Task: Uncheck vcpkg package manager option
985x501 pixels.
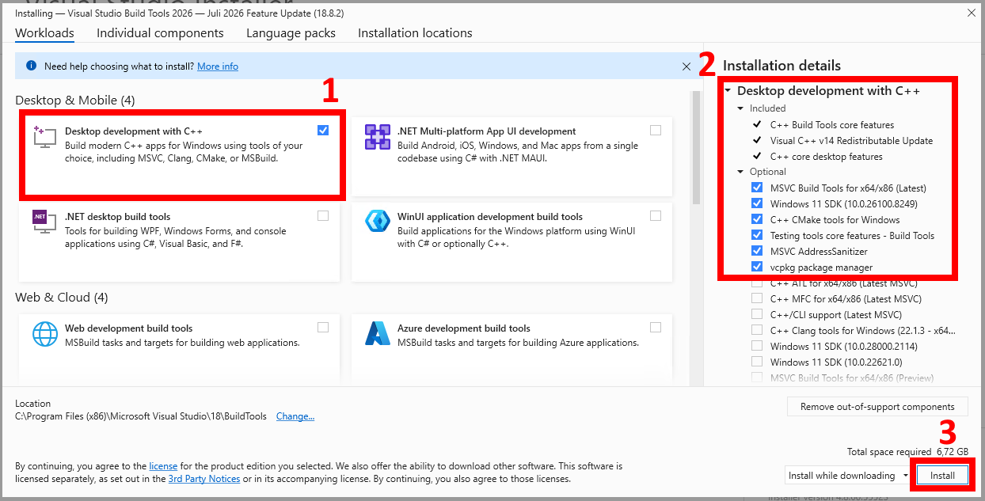Action: pos(757,267)
